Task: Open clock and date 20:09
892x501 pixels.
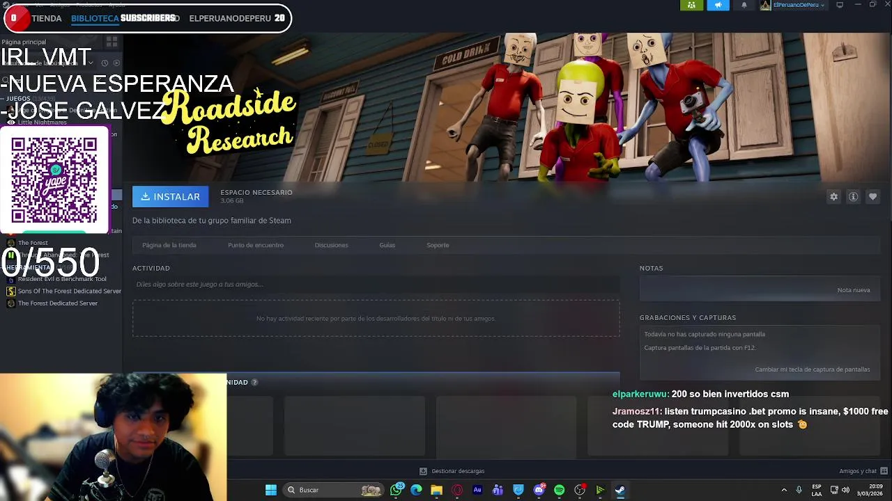Action: [x=870, y=490]
